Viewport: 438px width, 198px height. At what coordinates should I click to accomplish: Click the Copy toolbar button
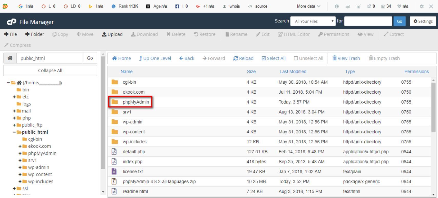[60, 34]
